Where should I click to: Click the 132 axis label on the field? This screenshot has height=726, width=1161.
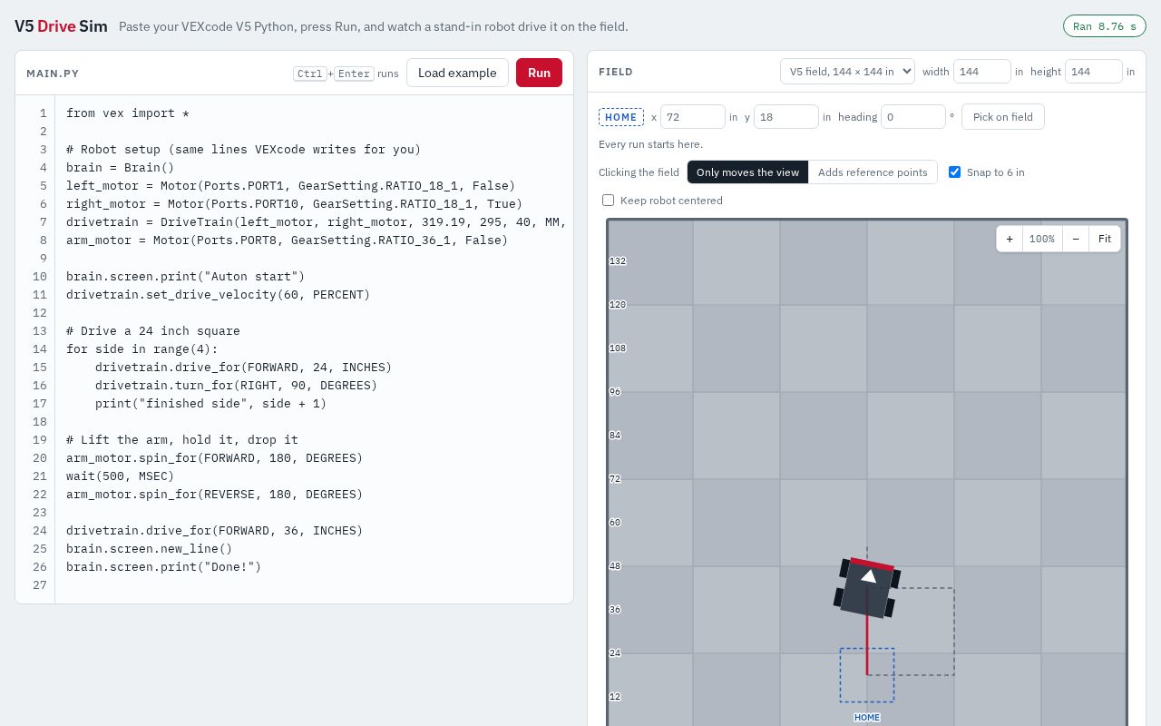coord(618,261)
